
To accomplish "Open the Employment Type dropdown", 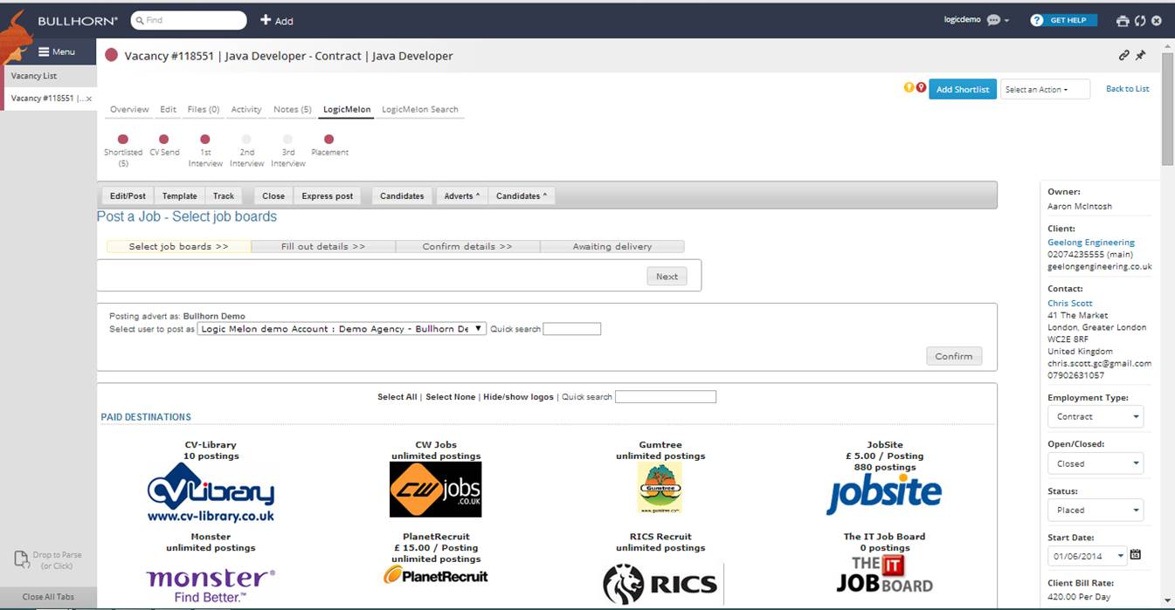I will coord(1096,416).
